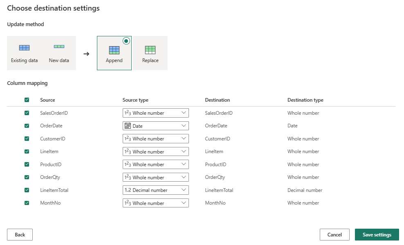404x245 pixels.
Task: Click the Update method heading
Action: pyautogui.click(x=25, y=24)
